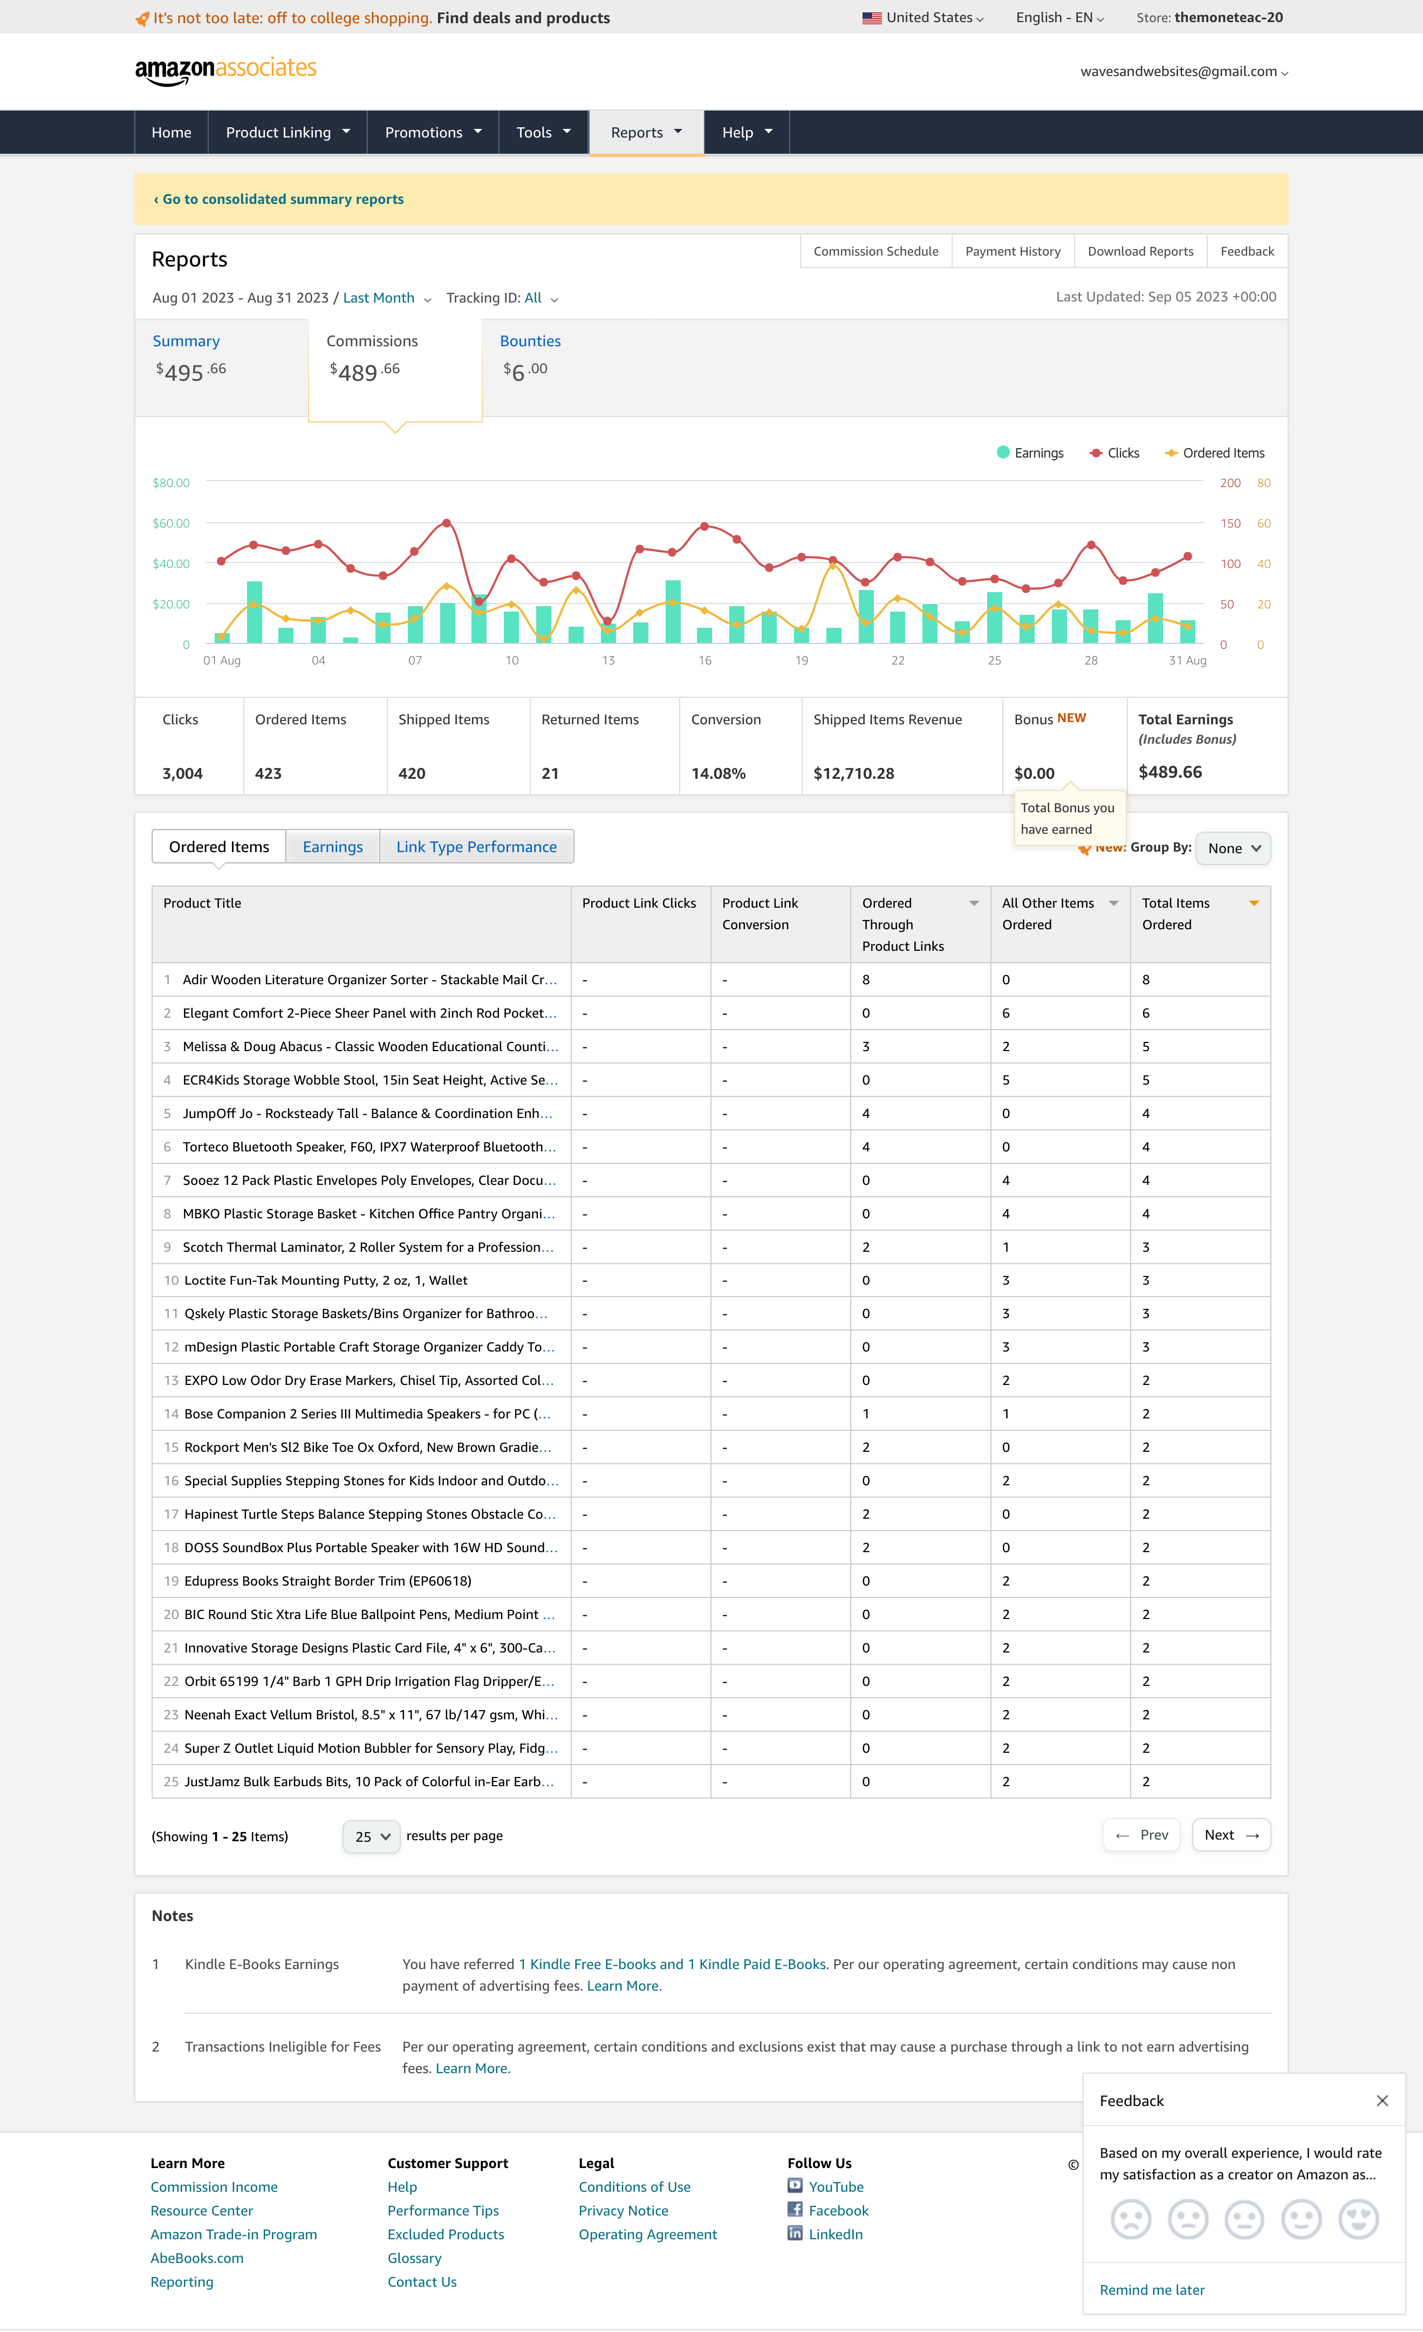Switch to the Summary tab
Image resolution: width=1423 pixels, height=2332 pixels.
click(x=222, y=367)
